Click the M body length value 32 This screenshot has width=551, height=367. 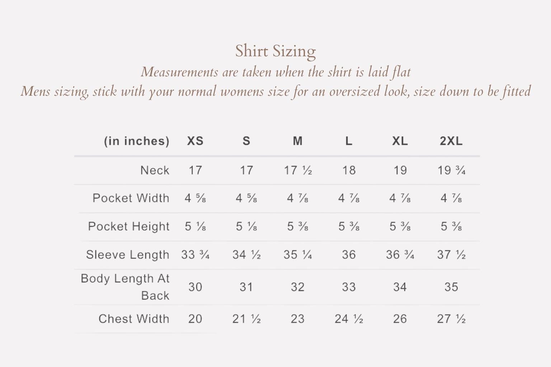click(x=298, y=287)
